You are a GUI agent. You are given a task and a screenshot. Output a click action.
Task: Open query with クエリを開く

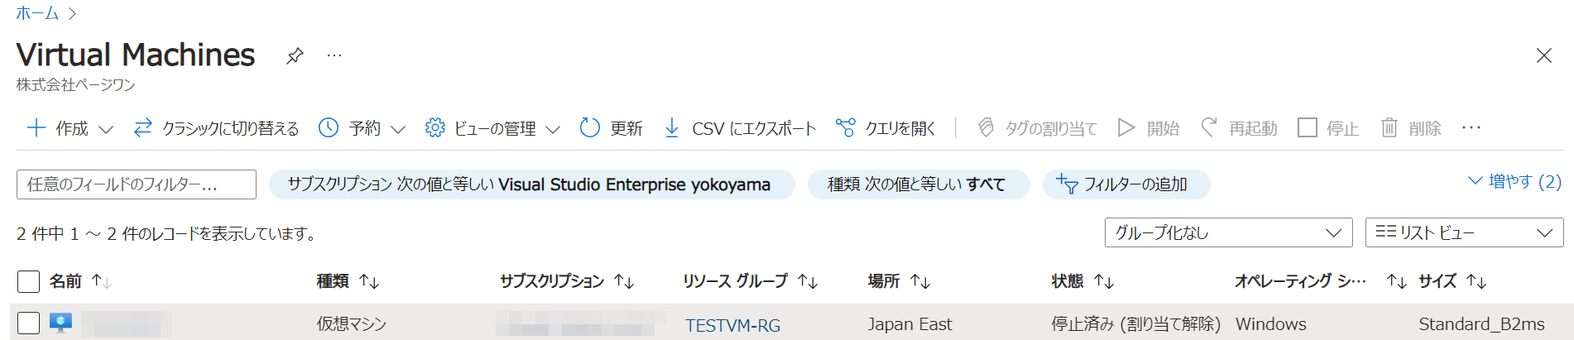[885, 128]
